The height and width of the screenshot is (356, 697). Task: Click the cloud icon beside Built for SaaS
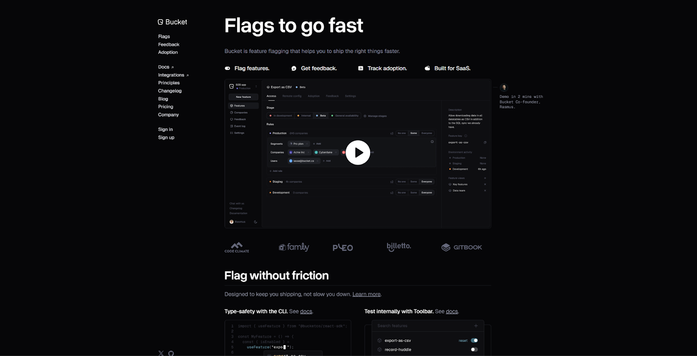tap(427, 68)
